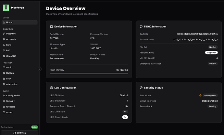224x135 pixels.
Task: Click the Lock padlock icon in sidebar
Action: click(x=4, y=78)
